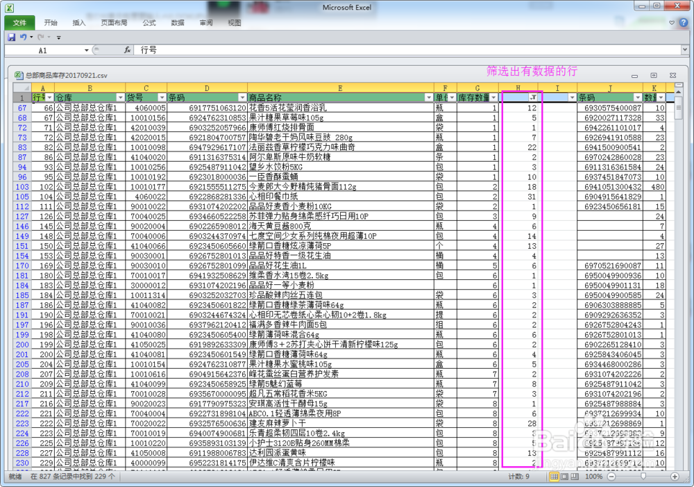Open the 公式 (Formulas) ribbon tab

(149, 23)
